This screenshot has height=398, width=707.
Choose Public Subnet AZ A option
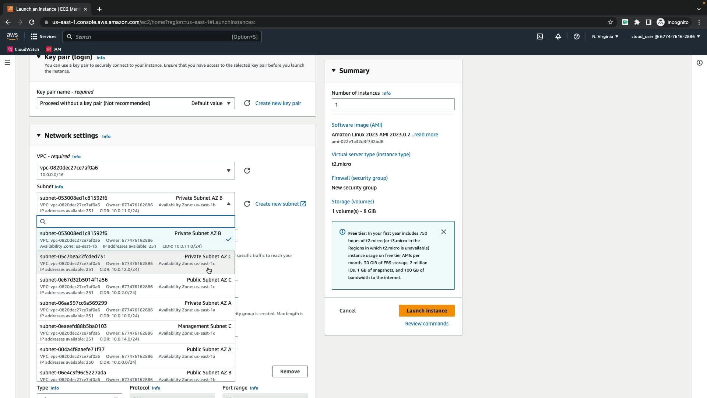136,355
